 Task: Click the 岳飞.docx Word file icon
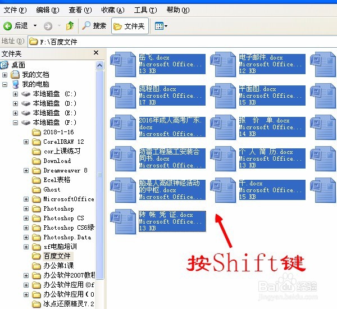[x=123, y=64]
